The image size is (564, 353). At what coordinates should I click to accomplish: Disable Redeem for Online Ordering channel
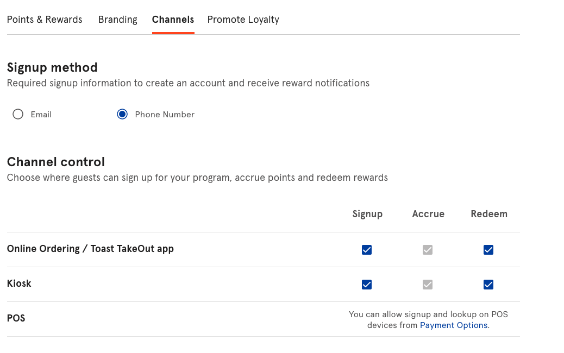point(488,250)
